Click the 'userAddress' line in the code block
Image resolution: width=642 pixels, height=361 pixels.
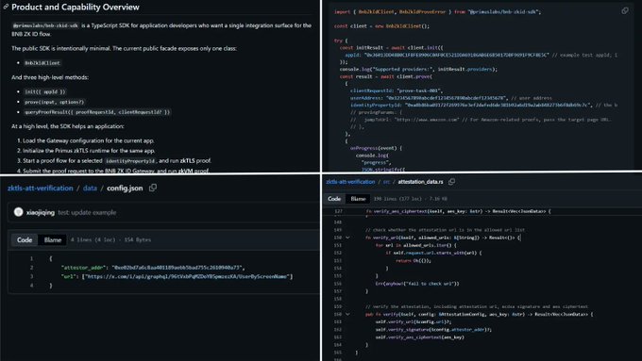[x=450, y=98]
